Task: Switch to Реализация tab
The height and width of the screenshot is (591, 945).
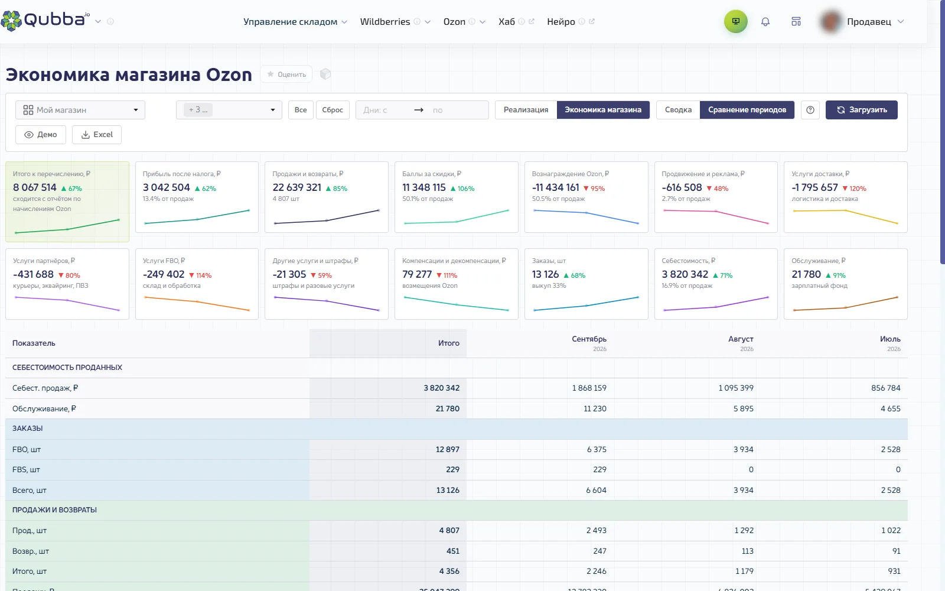Action: tap(526, 110)
